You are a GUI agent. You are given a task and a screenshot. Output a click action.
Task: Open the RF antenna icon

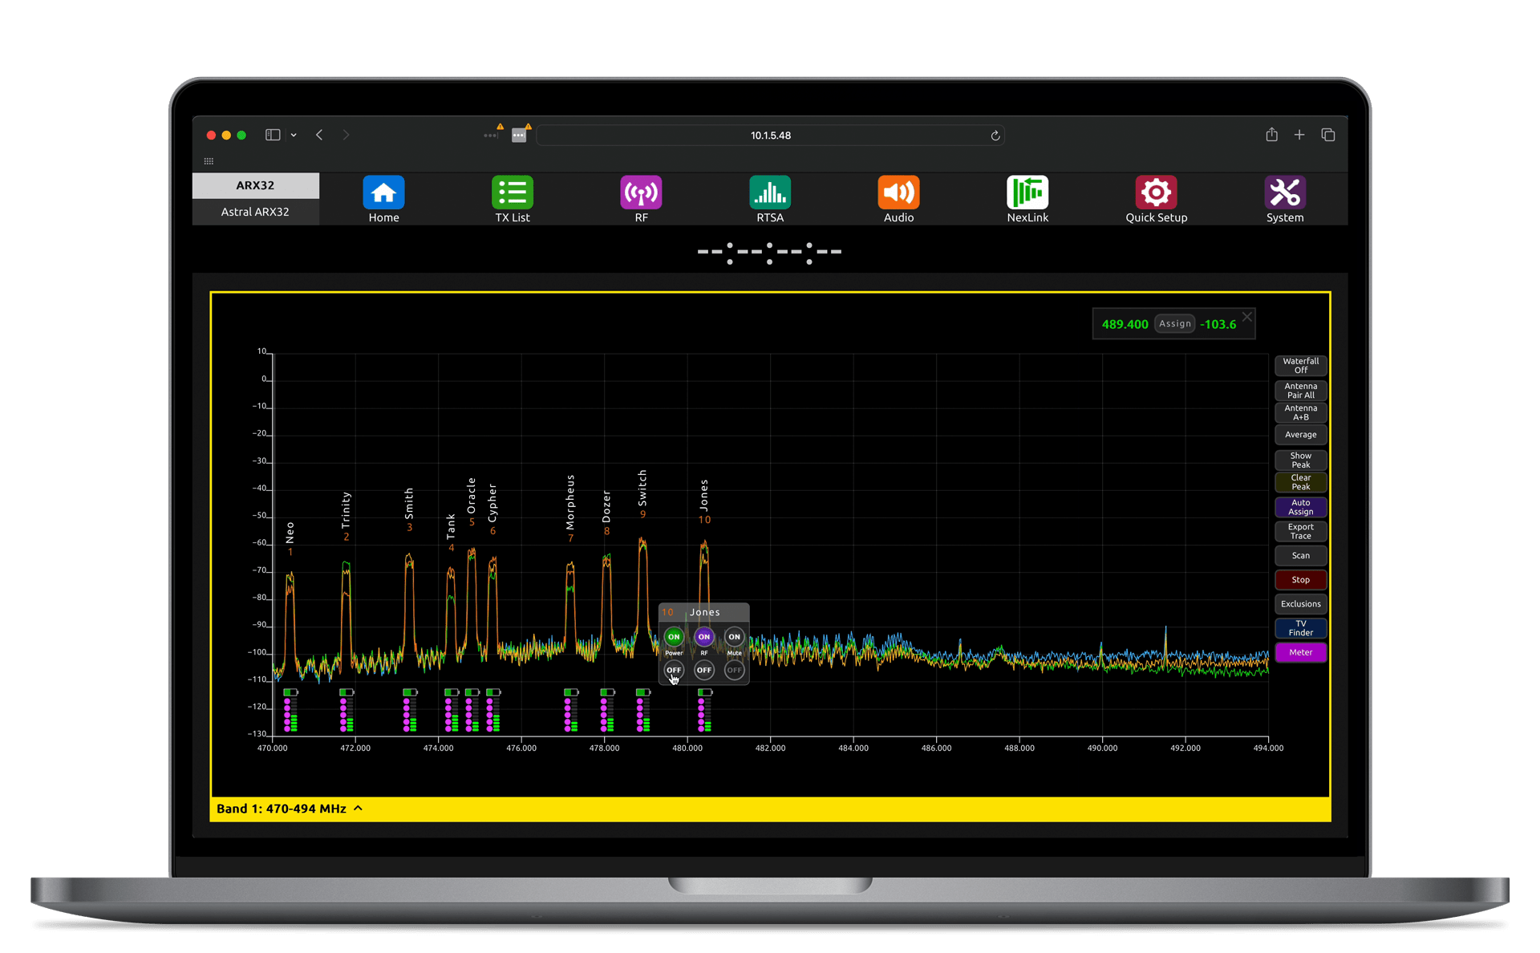click(x=641, y=193)
